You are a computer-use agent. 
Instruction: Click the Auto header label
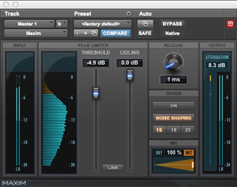point(145,14)
